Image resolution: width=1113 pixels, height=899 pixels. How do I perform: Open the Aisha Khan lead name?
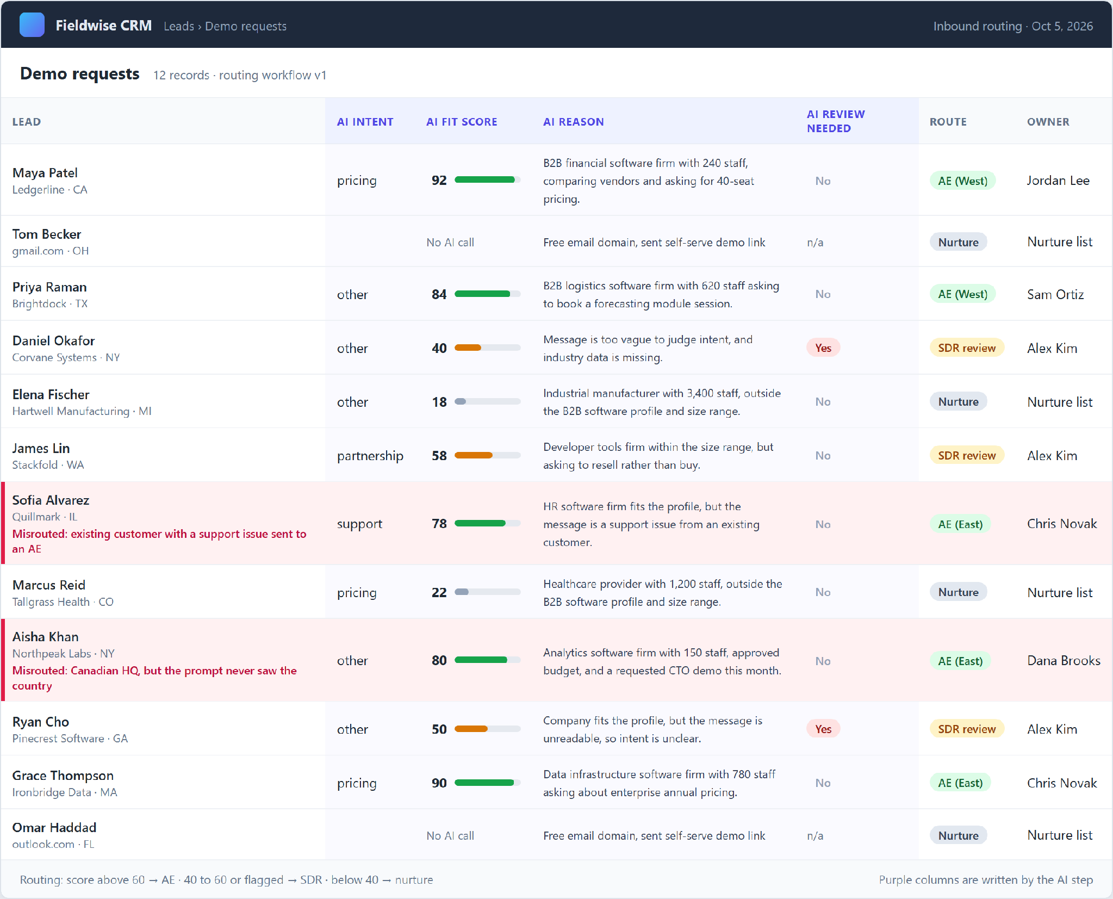(45, 637)
